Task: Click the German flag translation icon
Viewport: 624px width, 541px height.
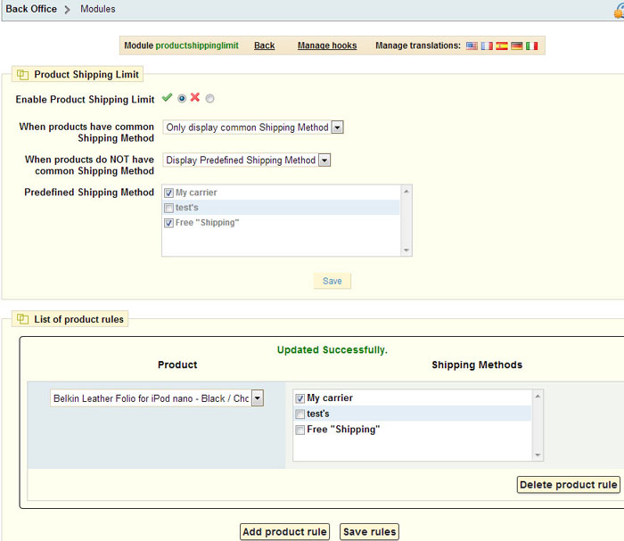Action: 517,45
